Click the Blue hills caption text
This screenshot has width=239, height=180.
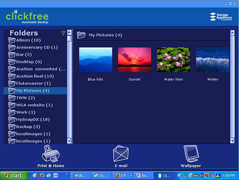pos(96,79)
